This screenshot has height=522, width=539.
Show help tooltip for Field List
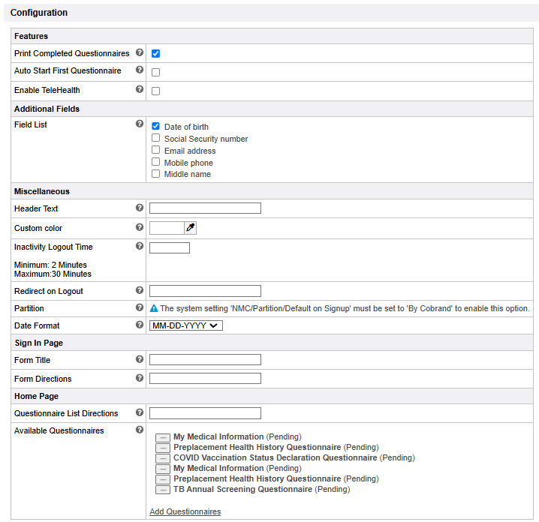click(x=140, y=124)
